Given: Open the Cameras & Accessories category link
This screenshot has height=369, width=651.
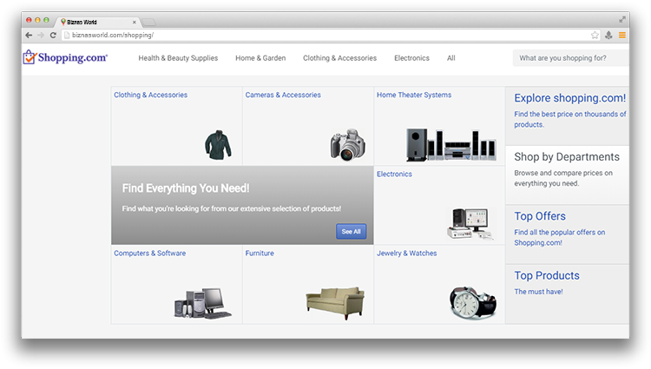Looking at the screenshot, I should pyautogui.click(x=283, y=95).
